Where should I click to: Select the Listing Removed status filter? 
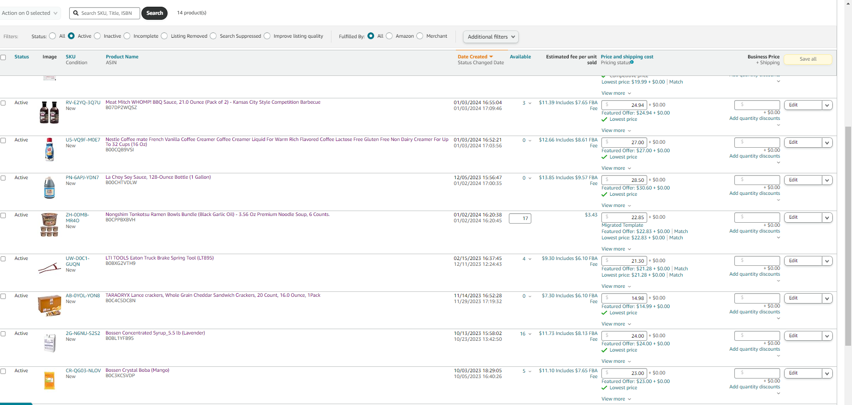[164, 36]
